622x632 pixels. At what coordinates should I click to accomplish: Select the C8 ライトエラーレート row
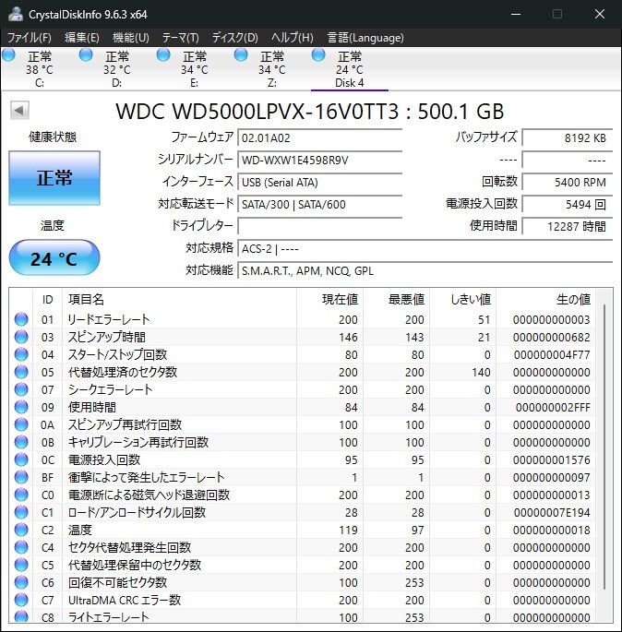(x=303, y=616)
